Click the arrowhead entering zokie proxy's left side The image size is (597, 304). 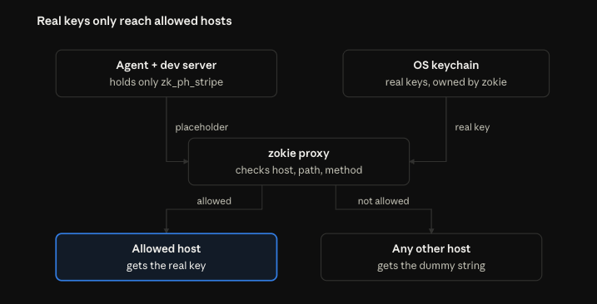tap(187, 161)
